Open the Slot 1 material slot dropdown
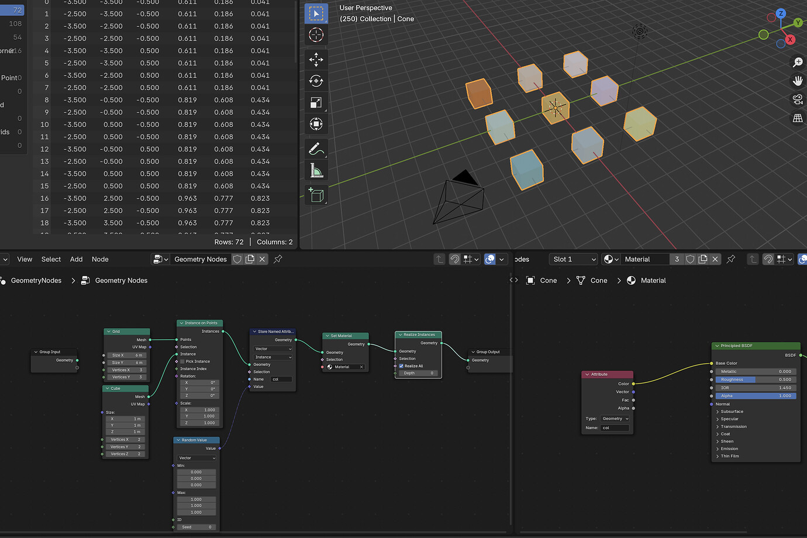The height and width of the screenshot is (538, 807). [x=573, y=259]
